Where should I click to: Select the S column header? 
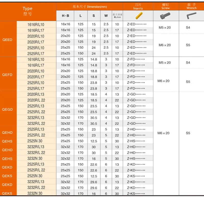click(x=94, y=16)
